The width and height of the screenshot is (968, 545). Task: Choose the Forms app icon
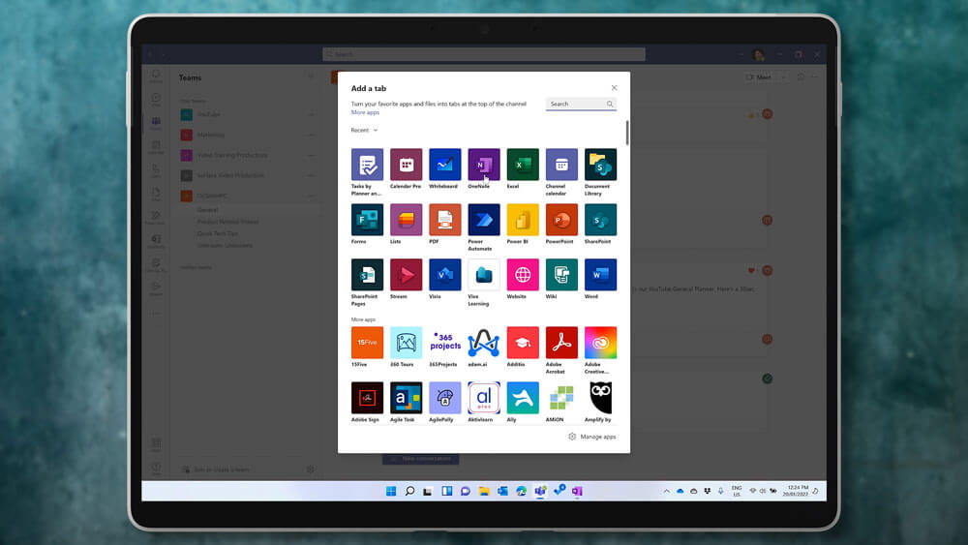click(x=367, y=220)
